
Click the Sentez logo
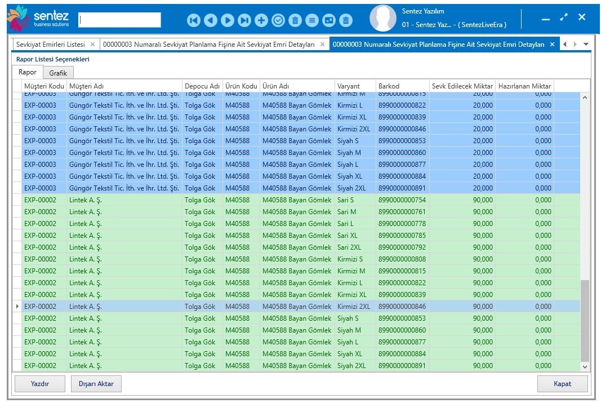click(38, 19)
